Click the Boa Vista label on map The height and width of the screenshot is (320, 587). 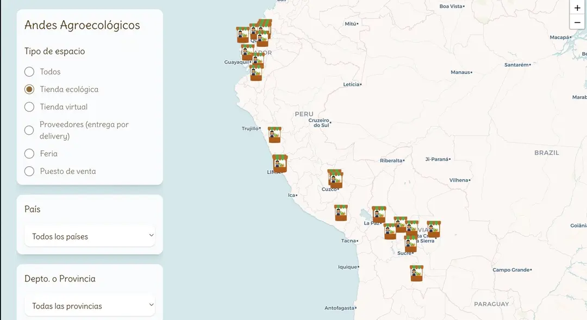point(451,6)
